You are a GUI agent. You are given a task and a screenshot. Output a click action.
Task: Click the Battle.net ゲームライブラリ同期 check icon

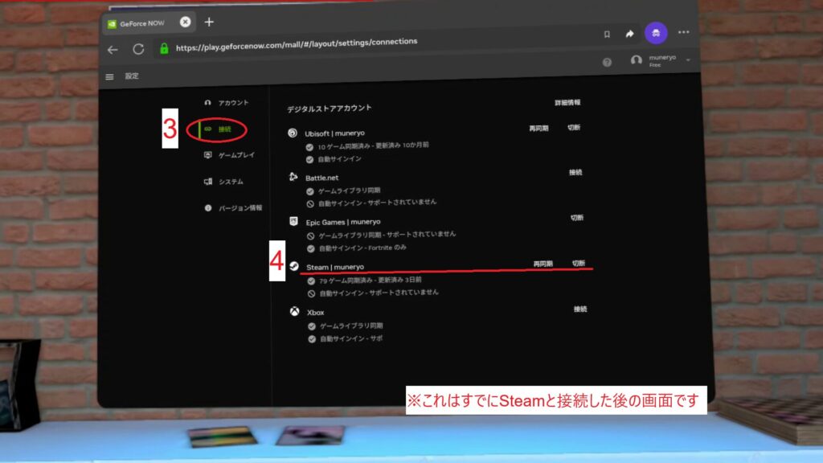click(310, 191)
